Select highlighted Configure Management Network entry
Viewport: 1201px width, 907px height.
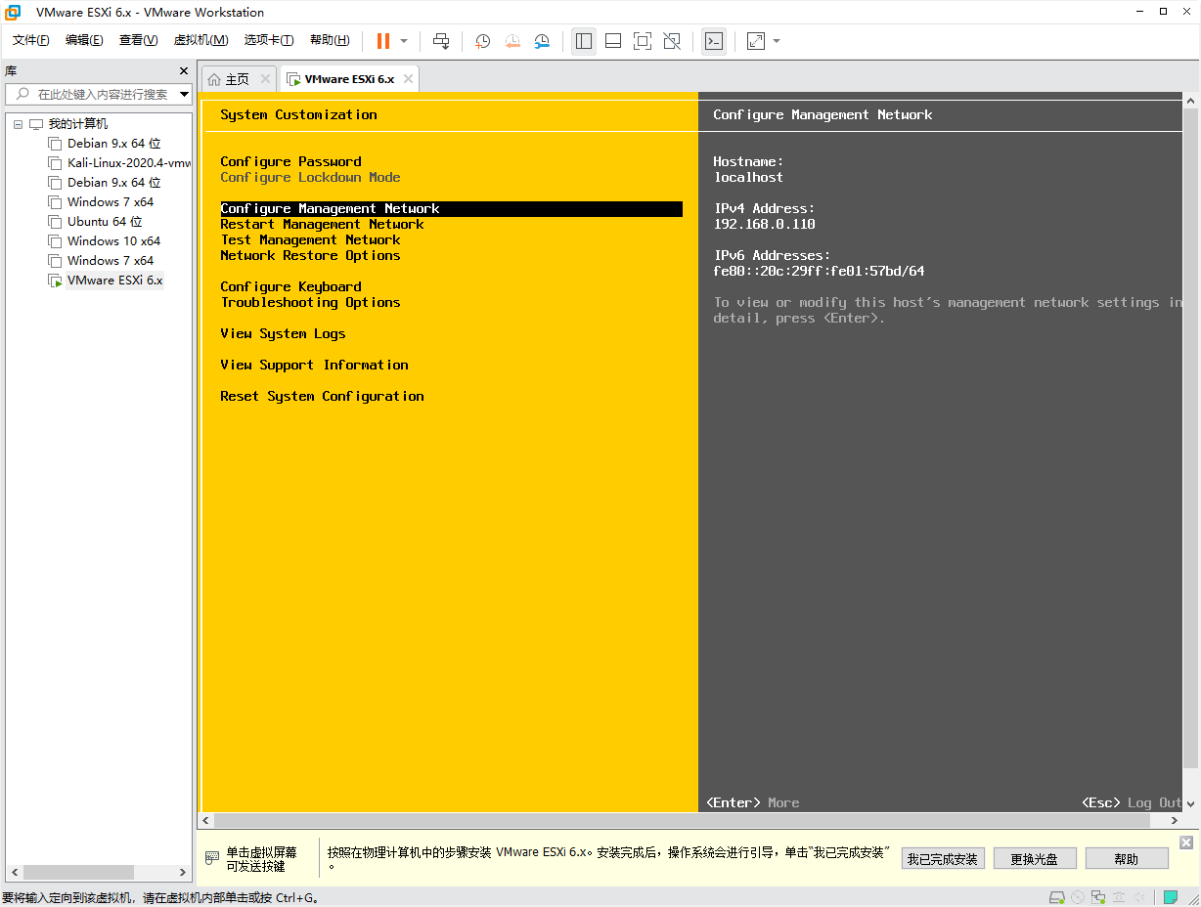click(451, 208)
